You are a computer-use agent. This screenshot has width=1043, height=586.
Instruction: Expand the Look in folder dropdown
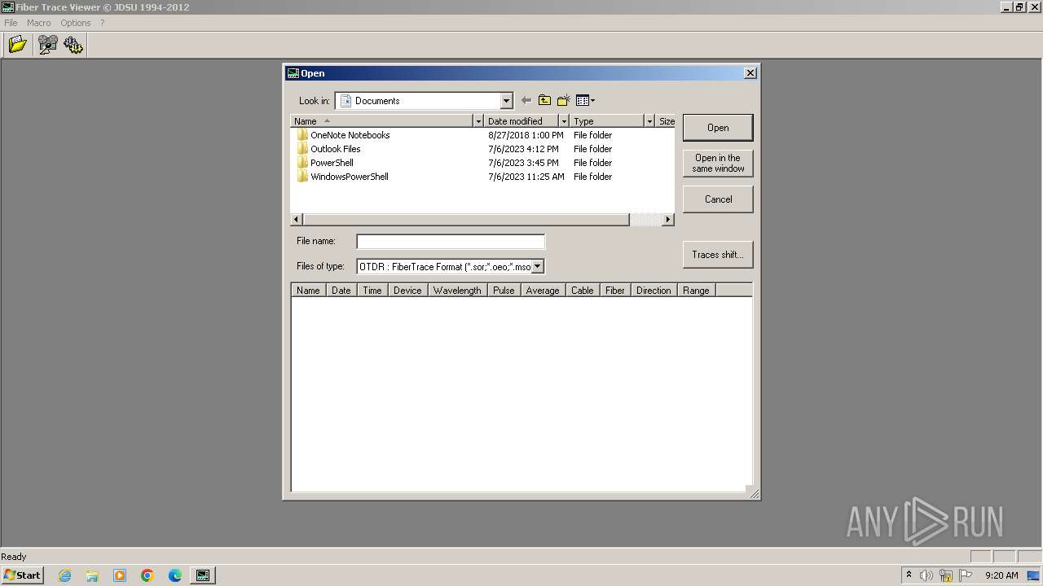click(x=506, y=101)
